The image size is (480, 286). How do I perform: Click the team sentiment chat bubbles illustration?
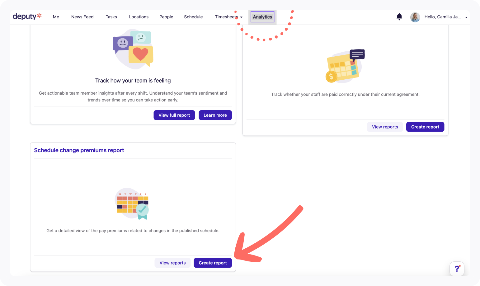133,49
